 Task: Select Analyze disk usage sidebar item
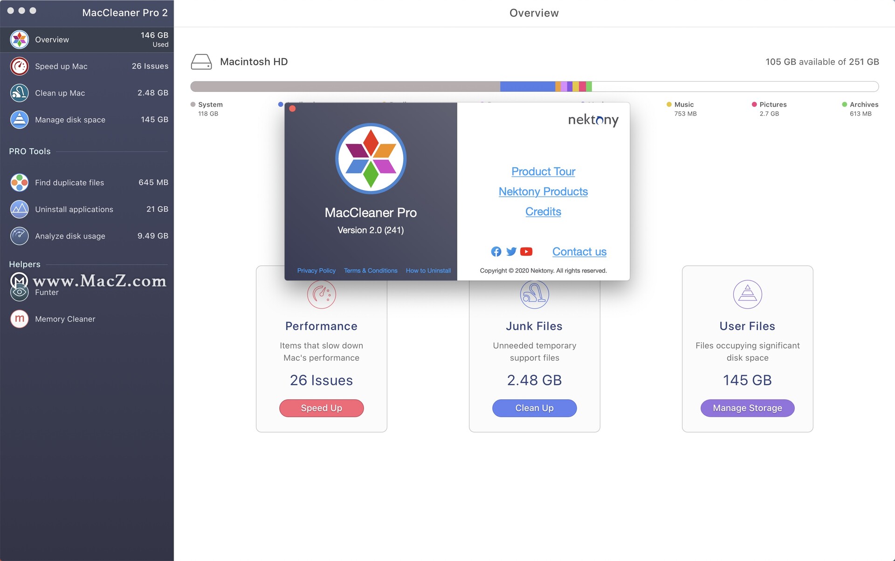[x=87, y=236]
